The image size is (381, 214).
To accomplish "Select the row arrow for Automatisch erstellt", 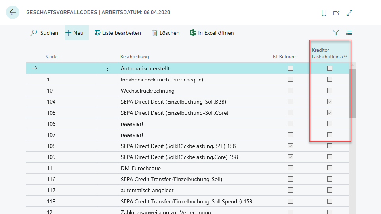I will tap(35, 68).
